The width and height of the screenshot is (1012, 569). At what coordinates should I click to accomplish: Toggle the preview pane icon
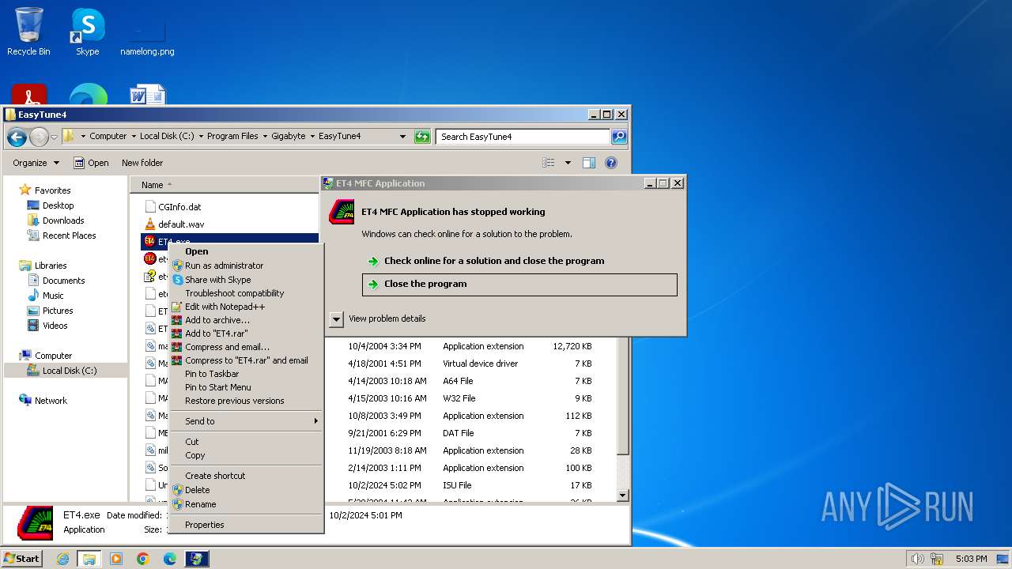[588, 163]
